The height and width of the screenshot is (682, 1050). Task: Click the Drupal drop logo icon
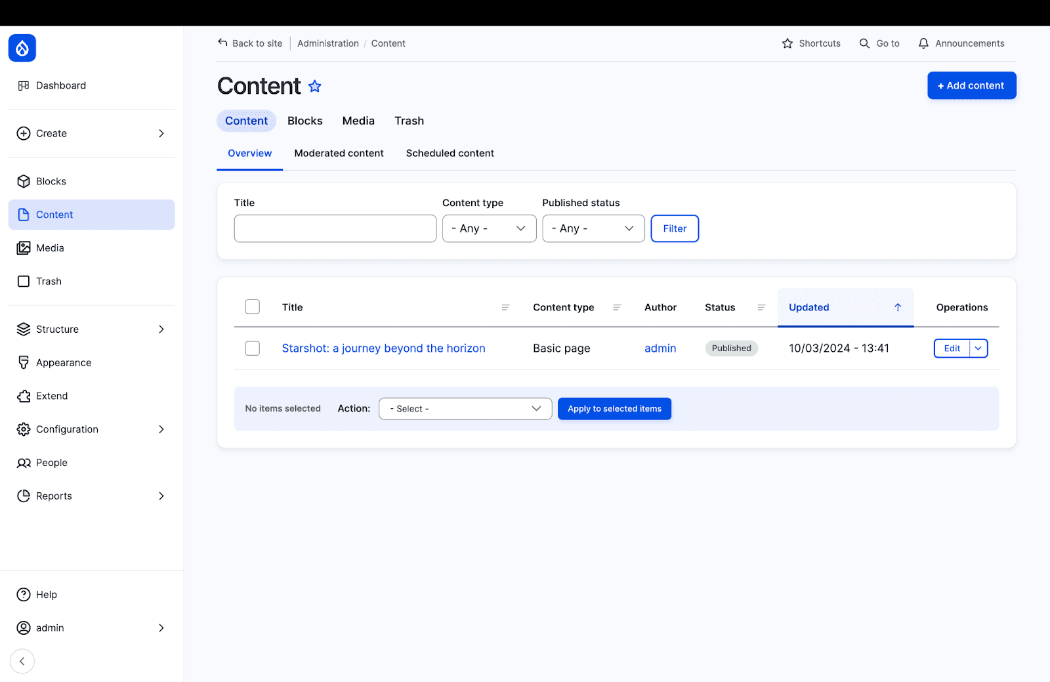coord(22,48)
